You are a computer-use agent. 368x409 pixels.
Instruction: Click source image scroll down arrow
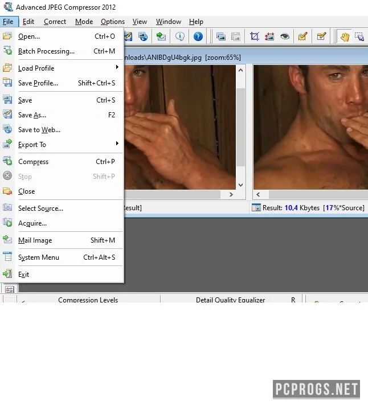click(x=241, y=185)
